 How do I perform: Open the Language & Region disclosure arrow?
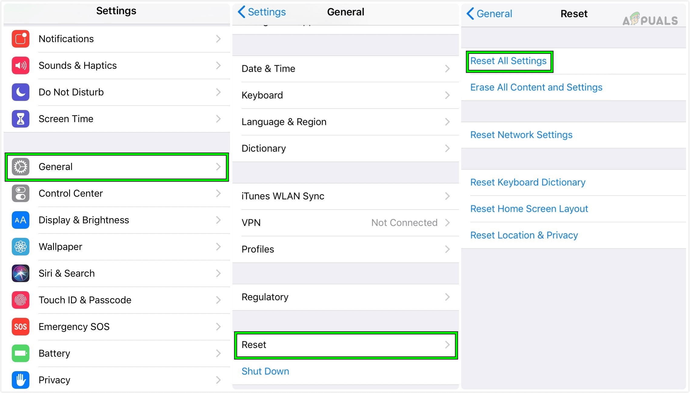click(x=448, y=122)
